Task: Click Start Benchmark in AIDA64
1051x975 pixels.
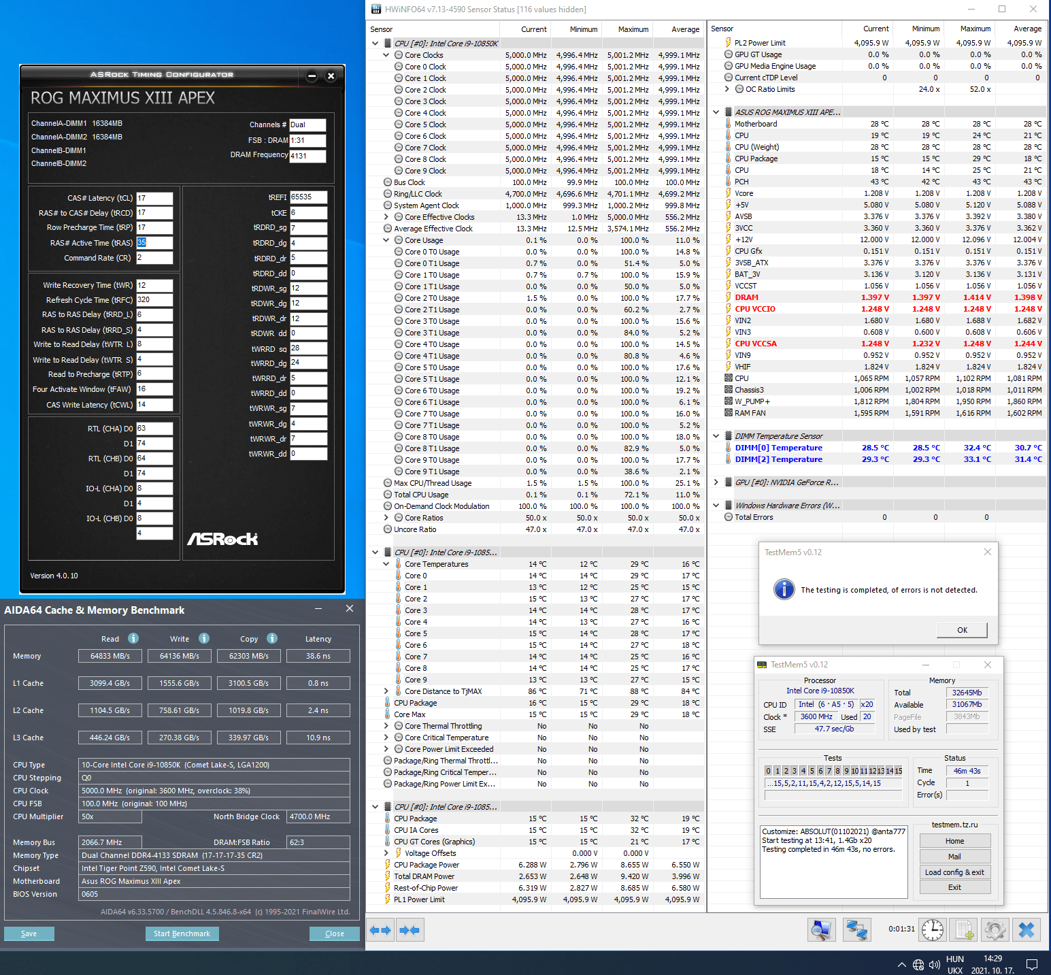Action: [x=182, y=933]
